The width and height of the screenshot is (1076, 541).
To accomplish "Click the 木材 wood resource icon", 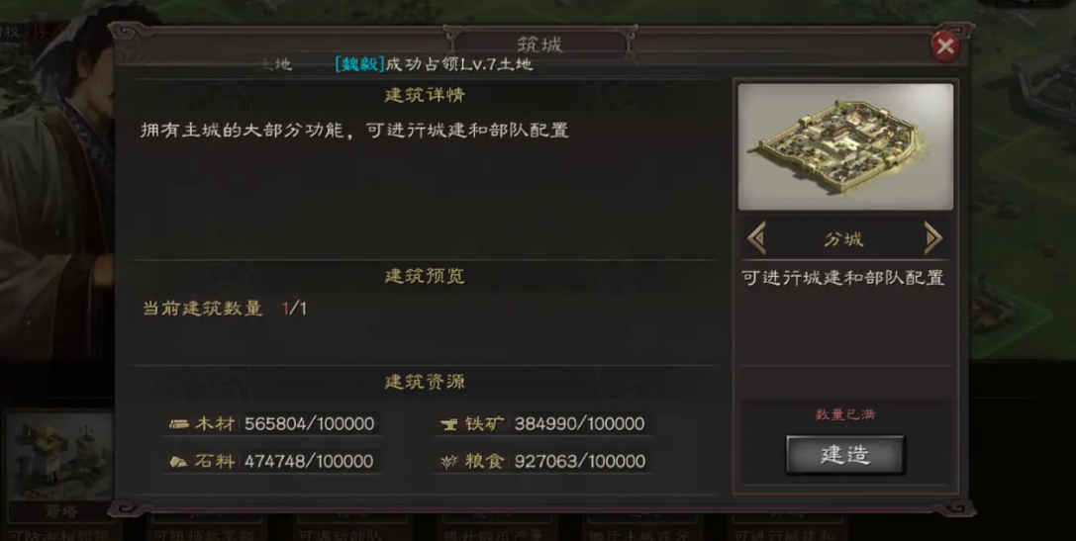I will (x=179, y=424).
